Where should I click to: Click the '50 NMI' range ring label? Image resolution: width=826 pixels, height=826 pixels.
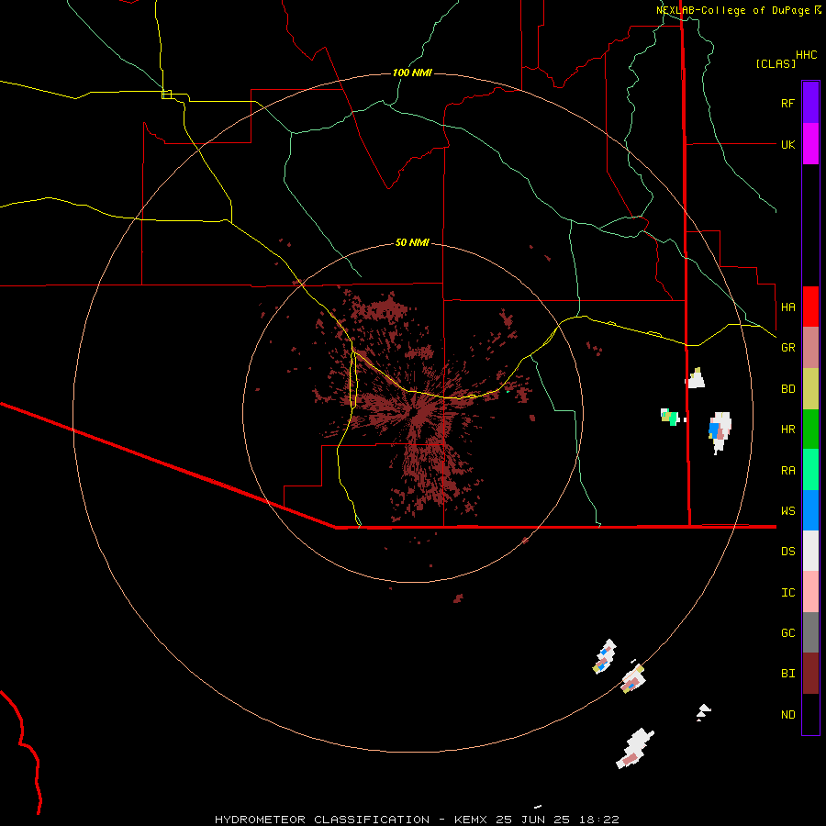[412, 242]
